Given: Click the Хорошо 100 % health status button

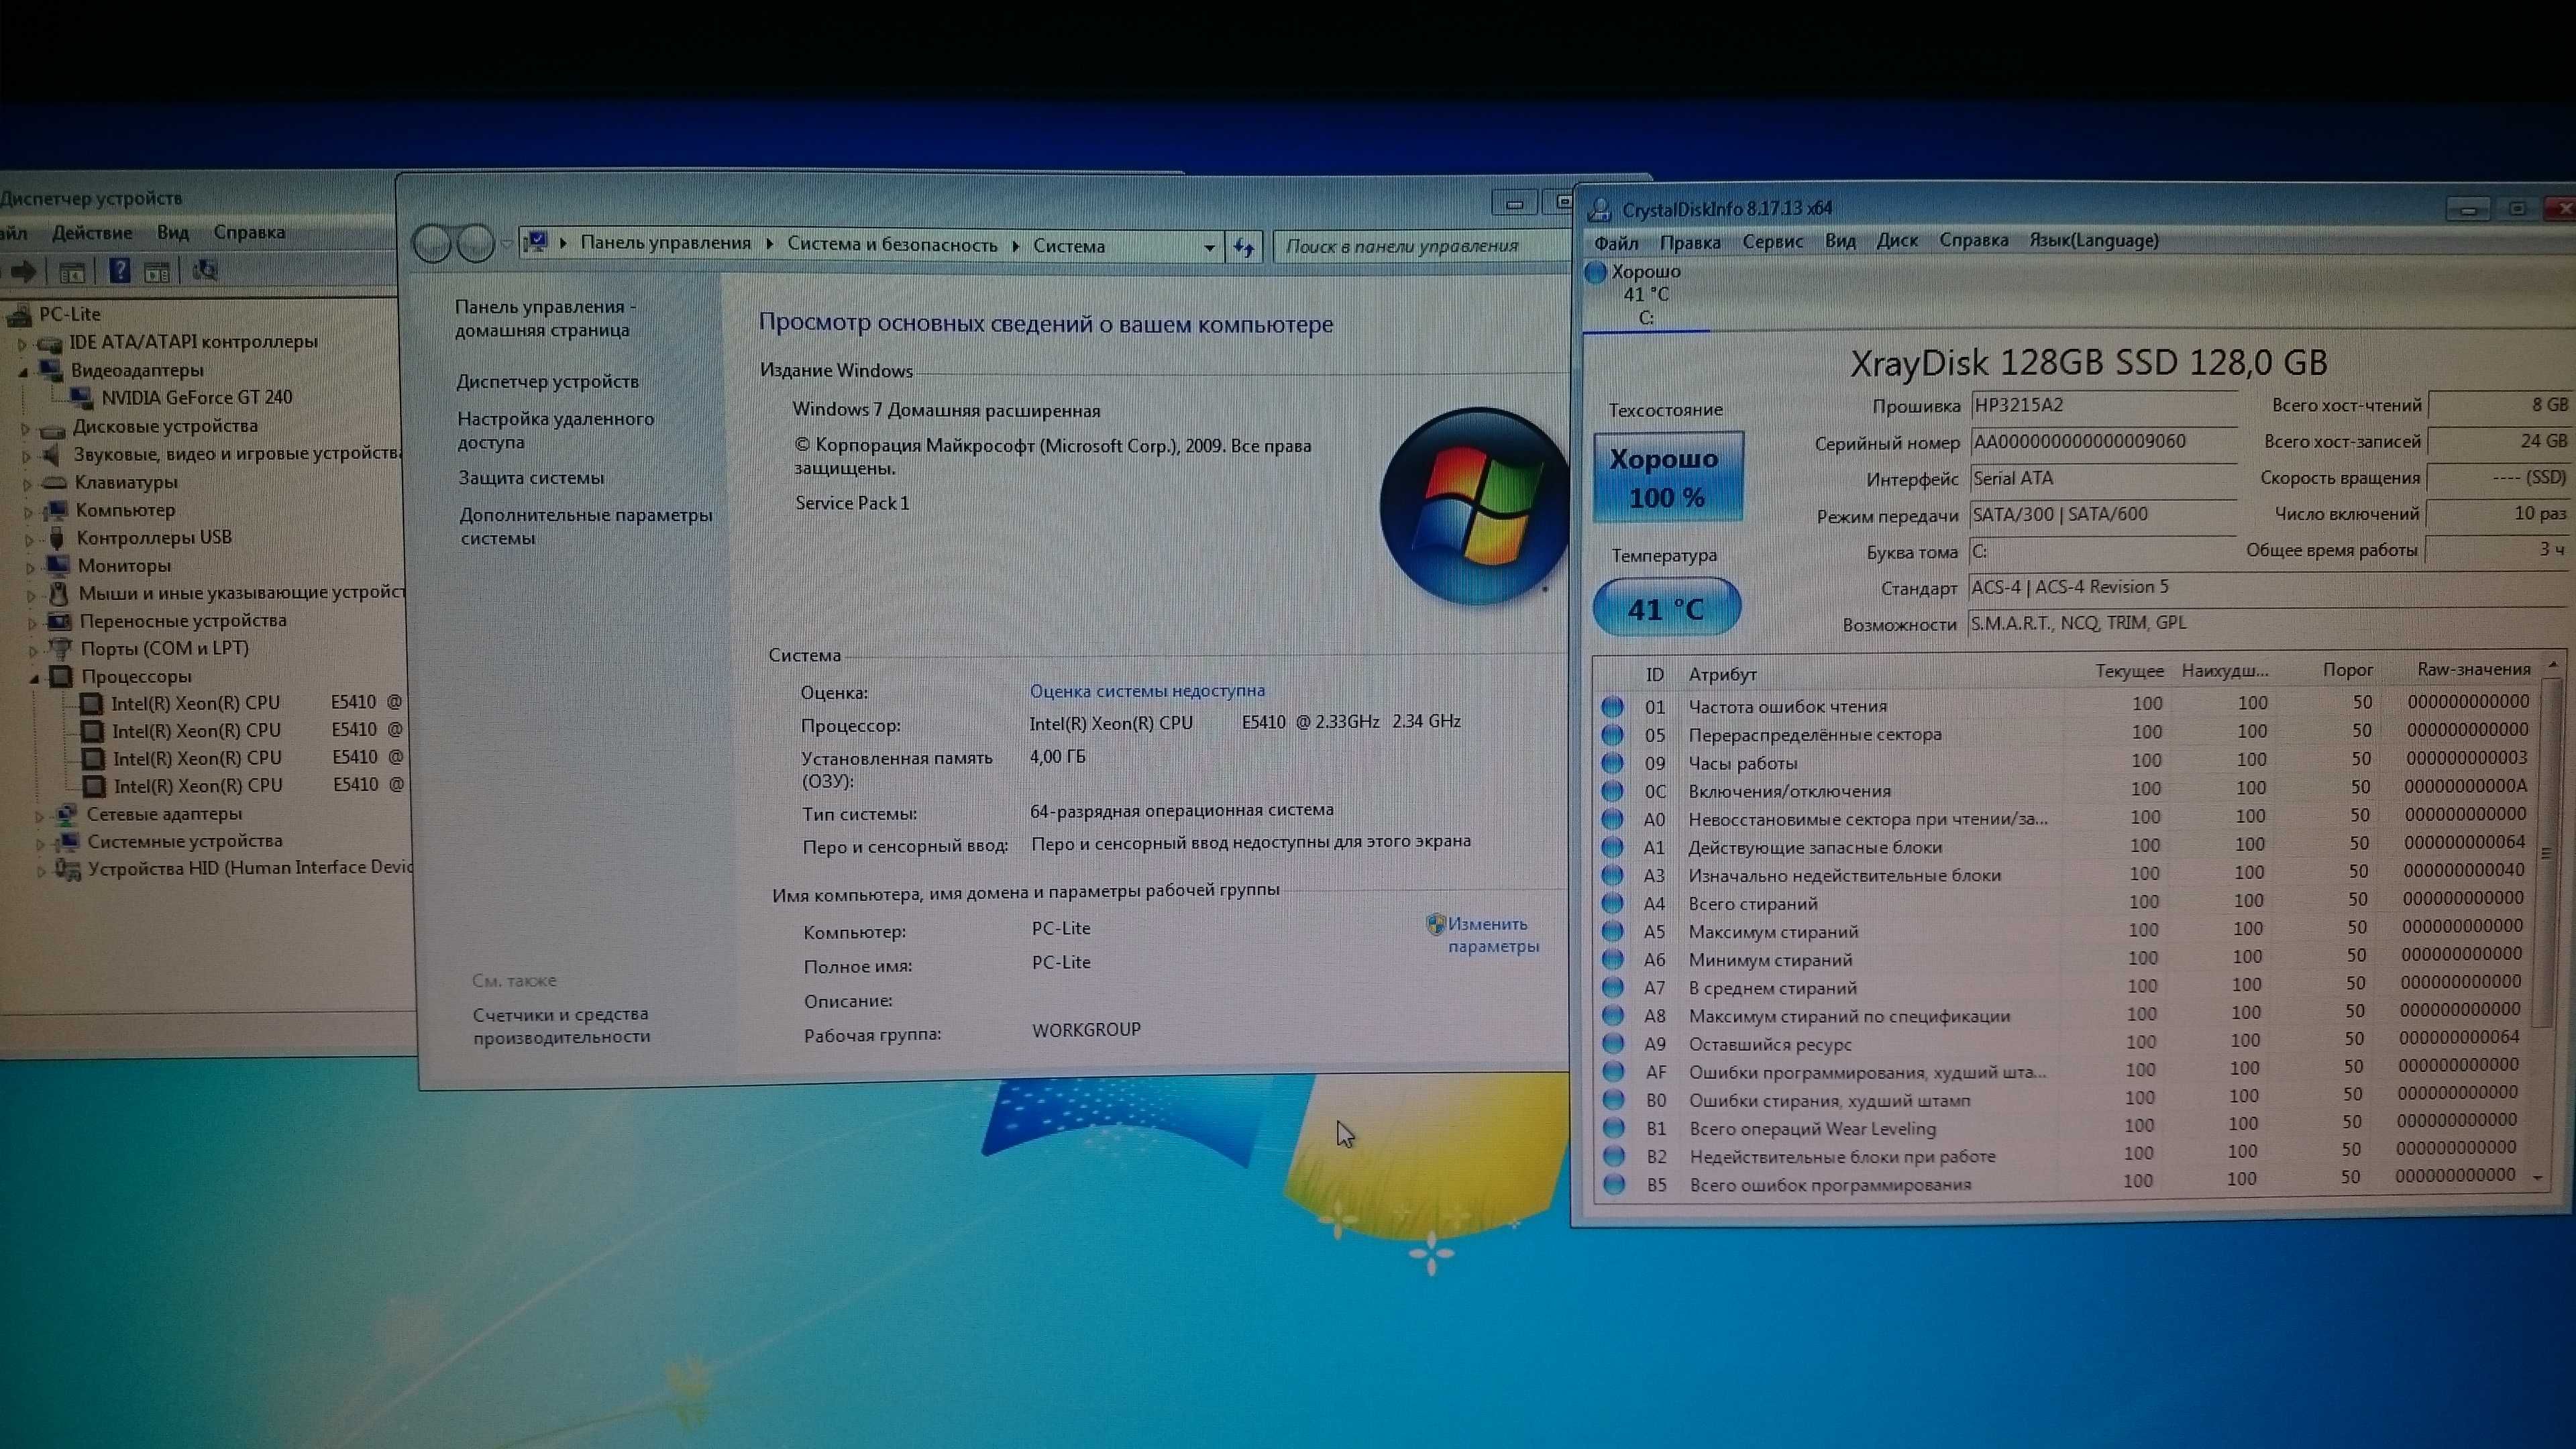Looking at the screenshot, I should click(1668, 477).
